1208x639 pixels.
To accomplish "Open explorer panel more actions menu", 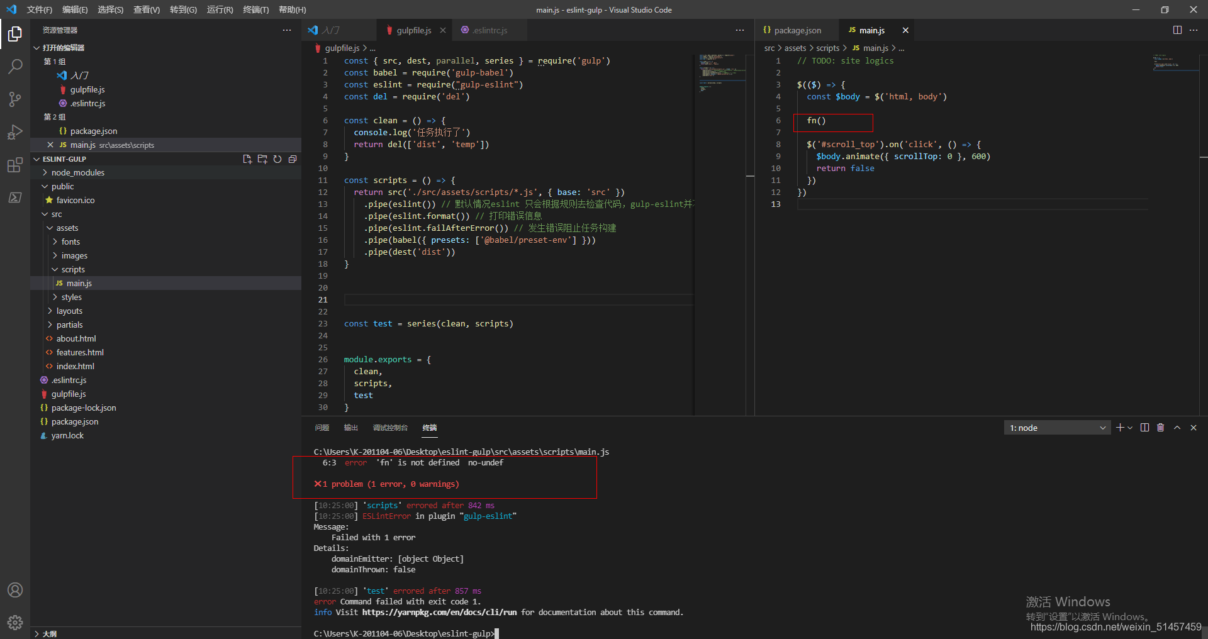I will [287, 30].
